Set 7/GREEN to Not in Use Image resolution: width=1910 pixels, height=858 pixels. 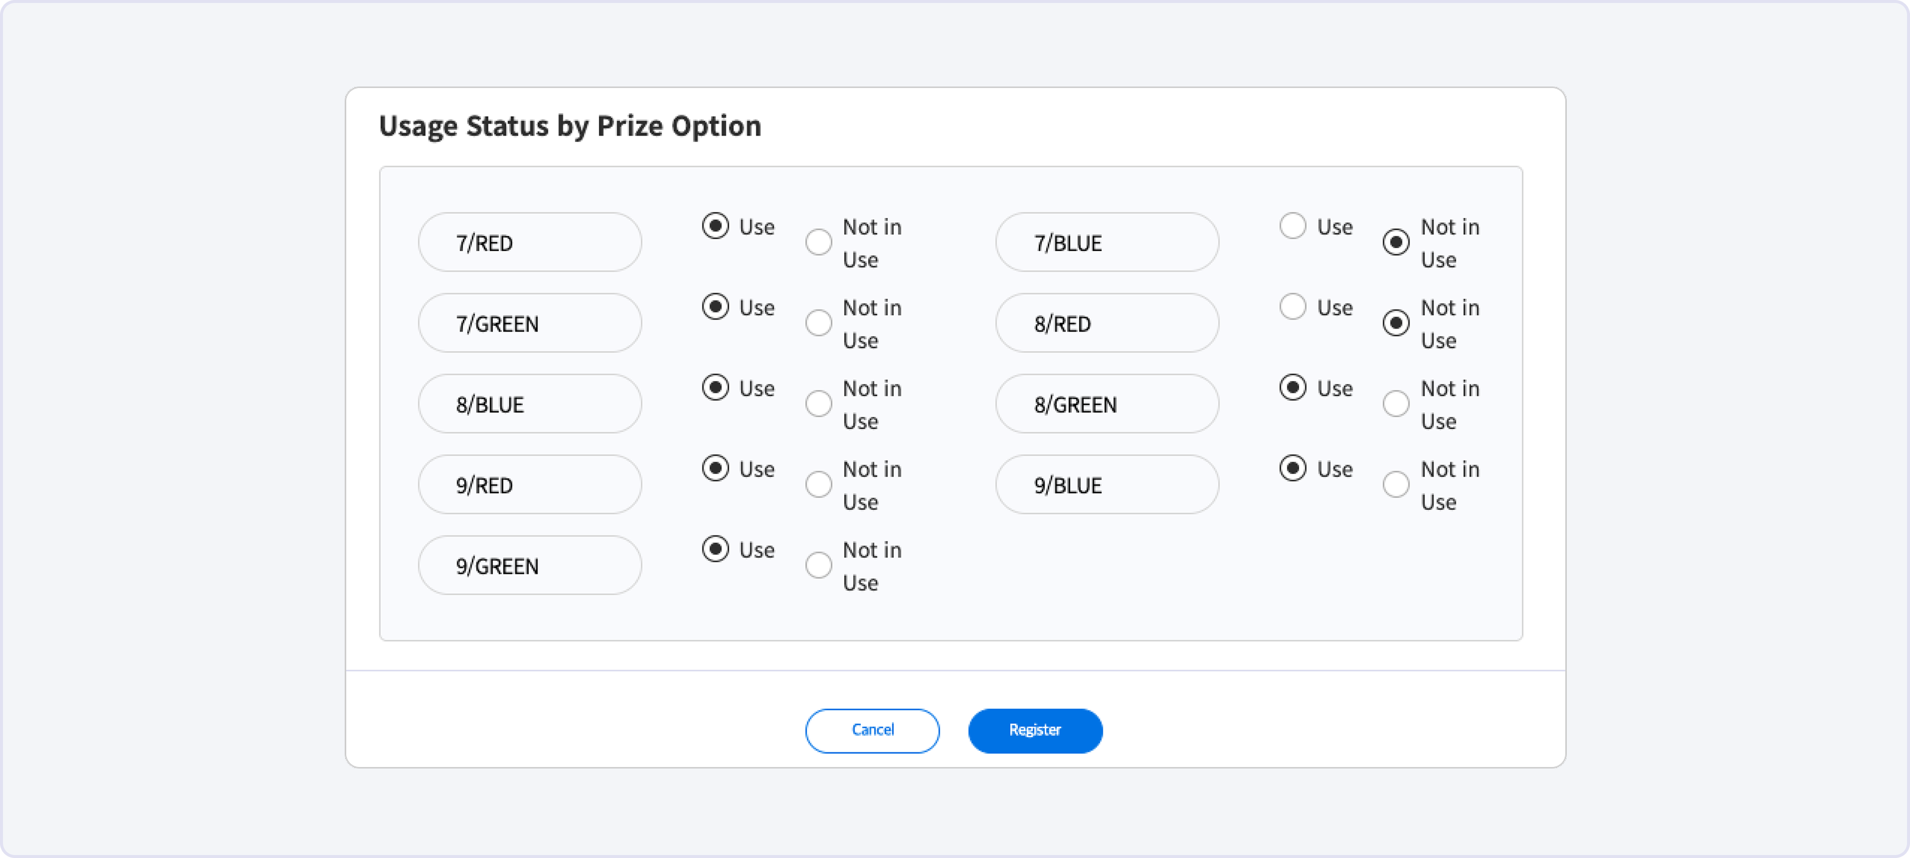click(819, 323)
